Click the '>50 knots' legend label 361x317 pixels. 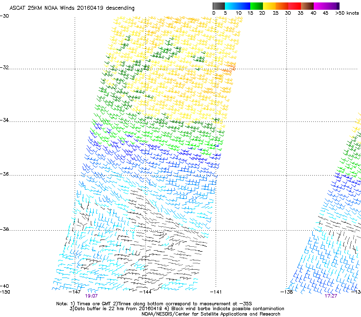coord(347,13)
